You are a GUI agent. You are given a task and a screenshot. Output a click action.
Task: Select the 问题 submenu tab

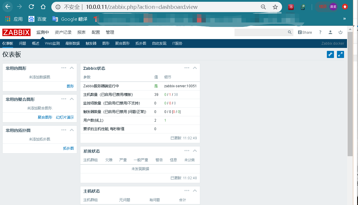[x=23, y=43]
